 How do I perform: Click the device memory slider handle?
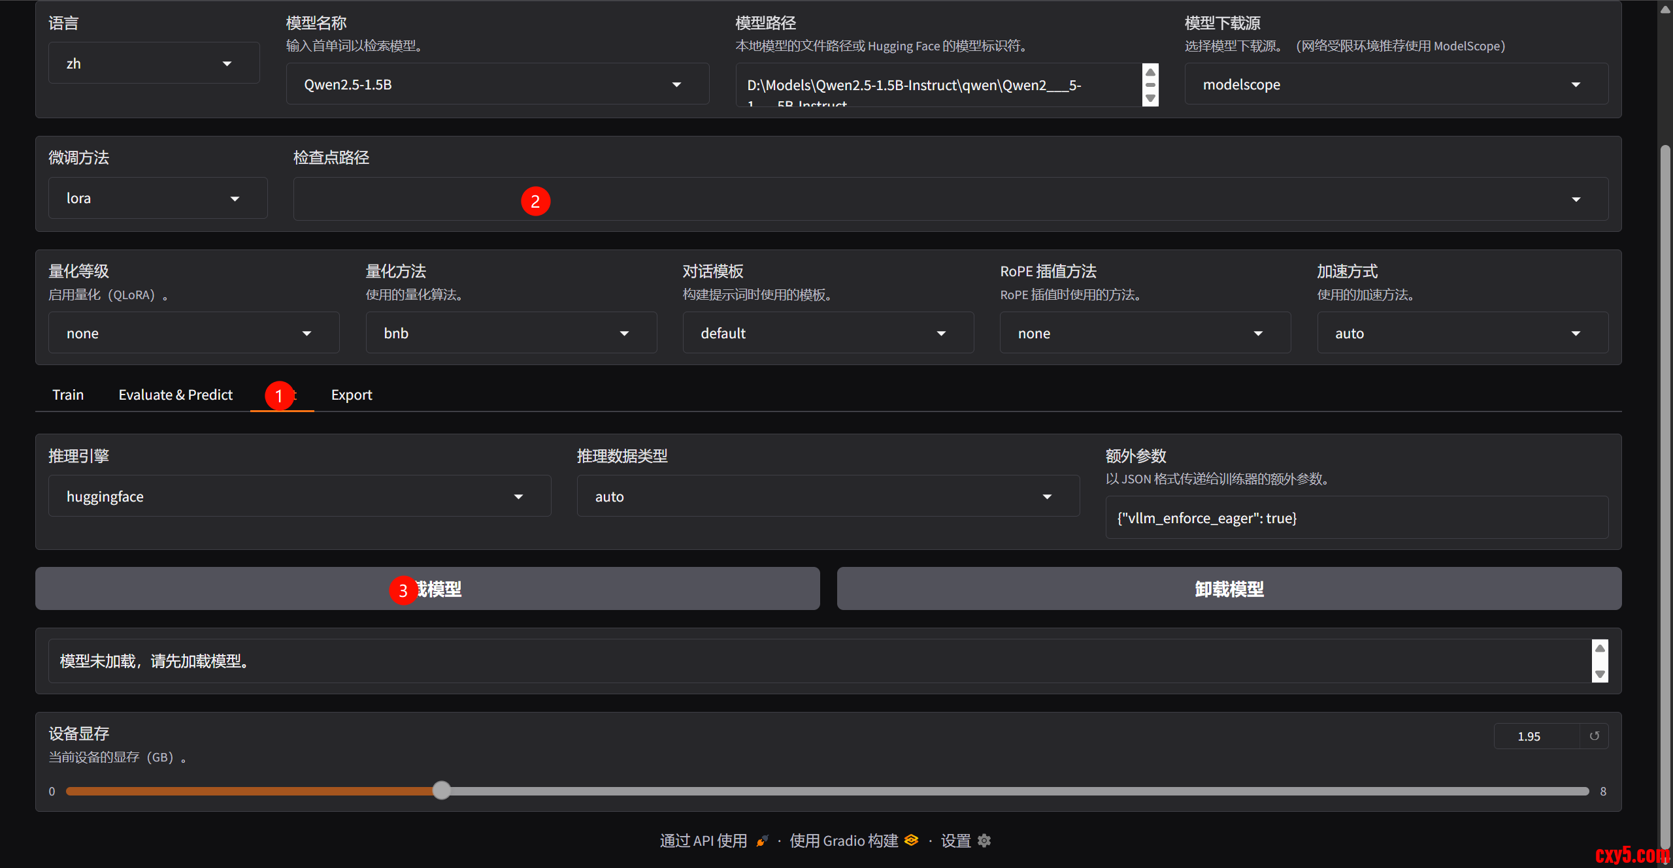(442, 790)
